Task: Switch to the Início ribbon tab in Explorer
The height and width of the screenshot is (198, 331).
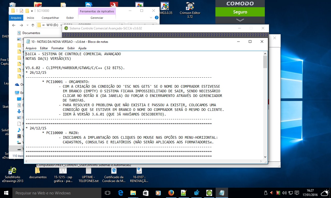Action: 30,18
